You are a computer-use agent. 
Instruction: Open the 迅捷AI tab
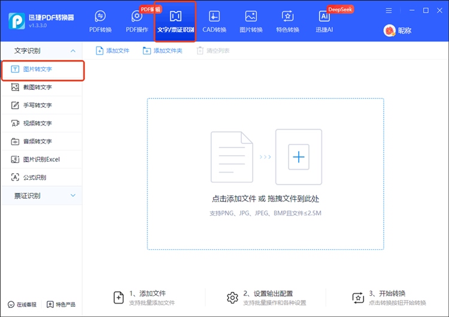(324, 22)
